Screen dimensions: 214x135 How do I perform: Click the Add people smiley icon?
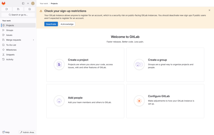(x=59, y=101)
